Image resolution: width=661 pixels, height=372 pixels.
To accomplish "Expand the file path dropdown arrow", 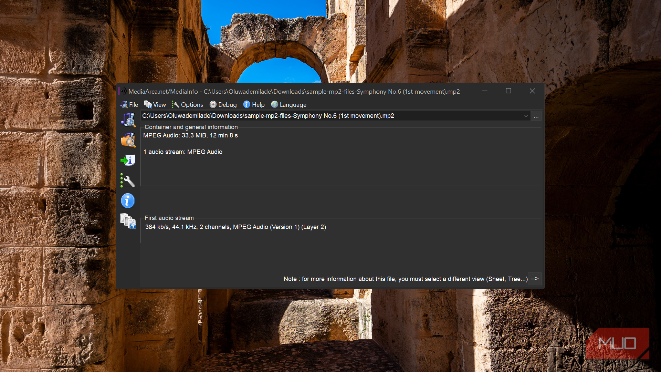I will click(526, 116).
